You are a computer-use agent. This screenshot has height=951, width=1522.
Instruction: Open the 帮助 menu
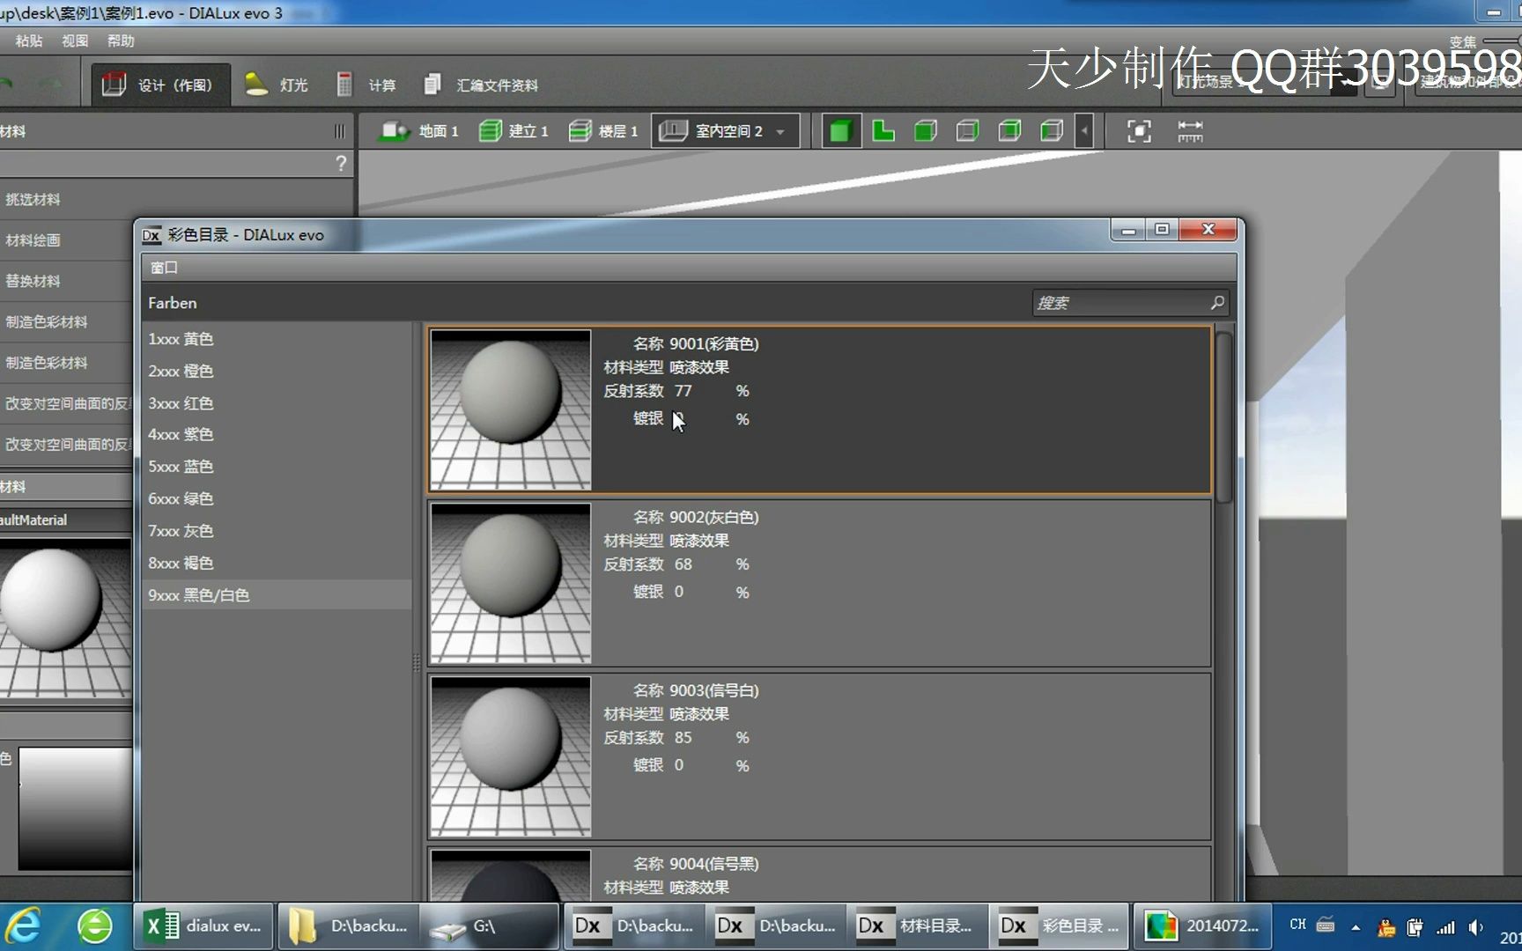pyautogui.click(x=121, y=41)
